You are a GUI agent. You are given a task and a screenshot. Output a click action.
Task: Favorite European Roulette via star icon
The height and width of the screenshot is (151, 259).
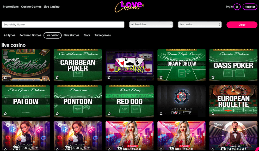point(213,113)
